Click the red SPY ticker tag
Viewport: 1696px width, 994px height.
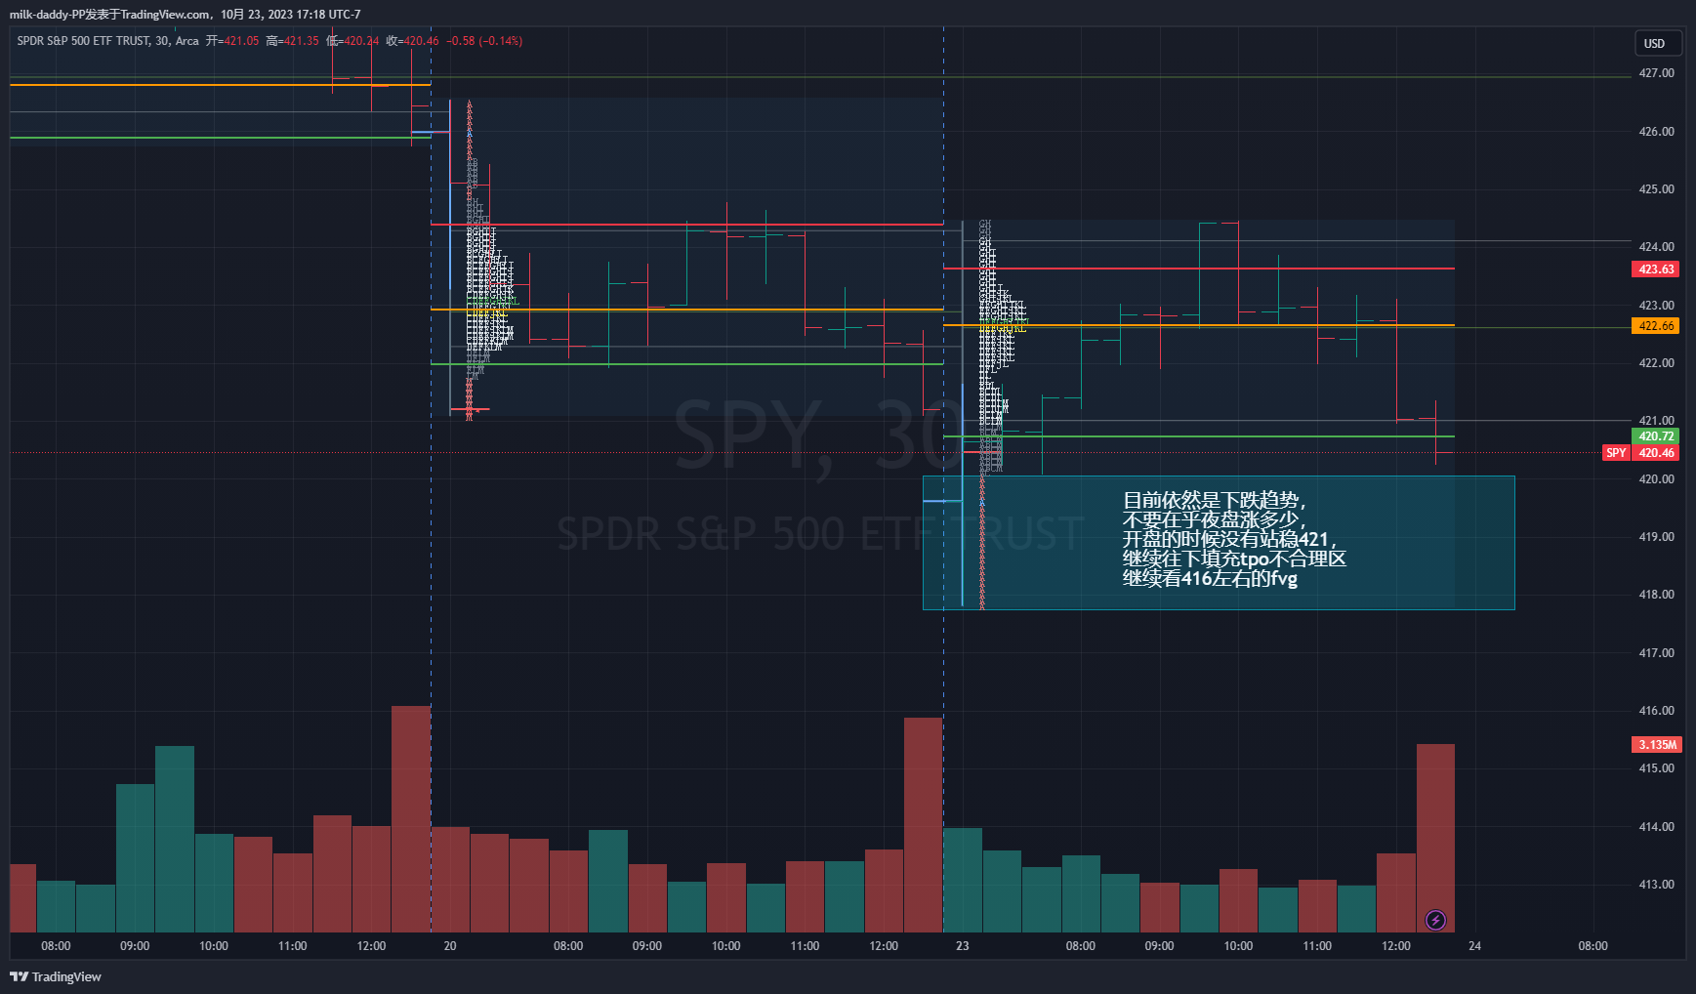(1616, 453)
